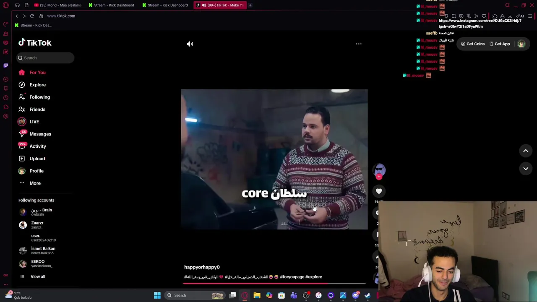Viewport: 537px width, 302px height.
Task: Open Opera tab search magnifier
Action: pyautogui.click(x=507, y=5)
